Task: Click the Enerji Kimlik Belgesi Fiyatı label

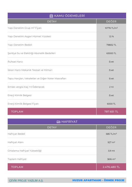Action: (23, 104)
